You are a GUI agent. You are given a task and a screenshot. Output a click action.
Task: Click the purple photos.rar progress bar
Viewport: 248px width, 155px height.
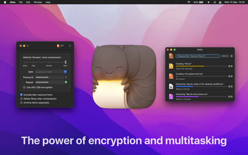pos(201,96)
